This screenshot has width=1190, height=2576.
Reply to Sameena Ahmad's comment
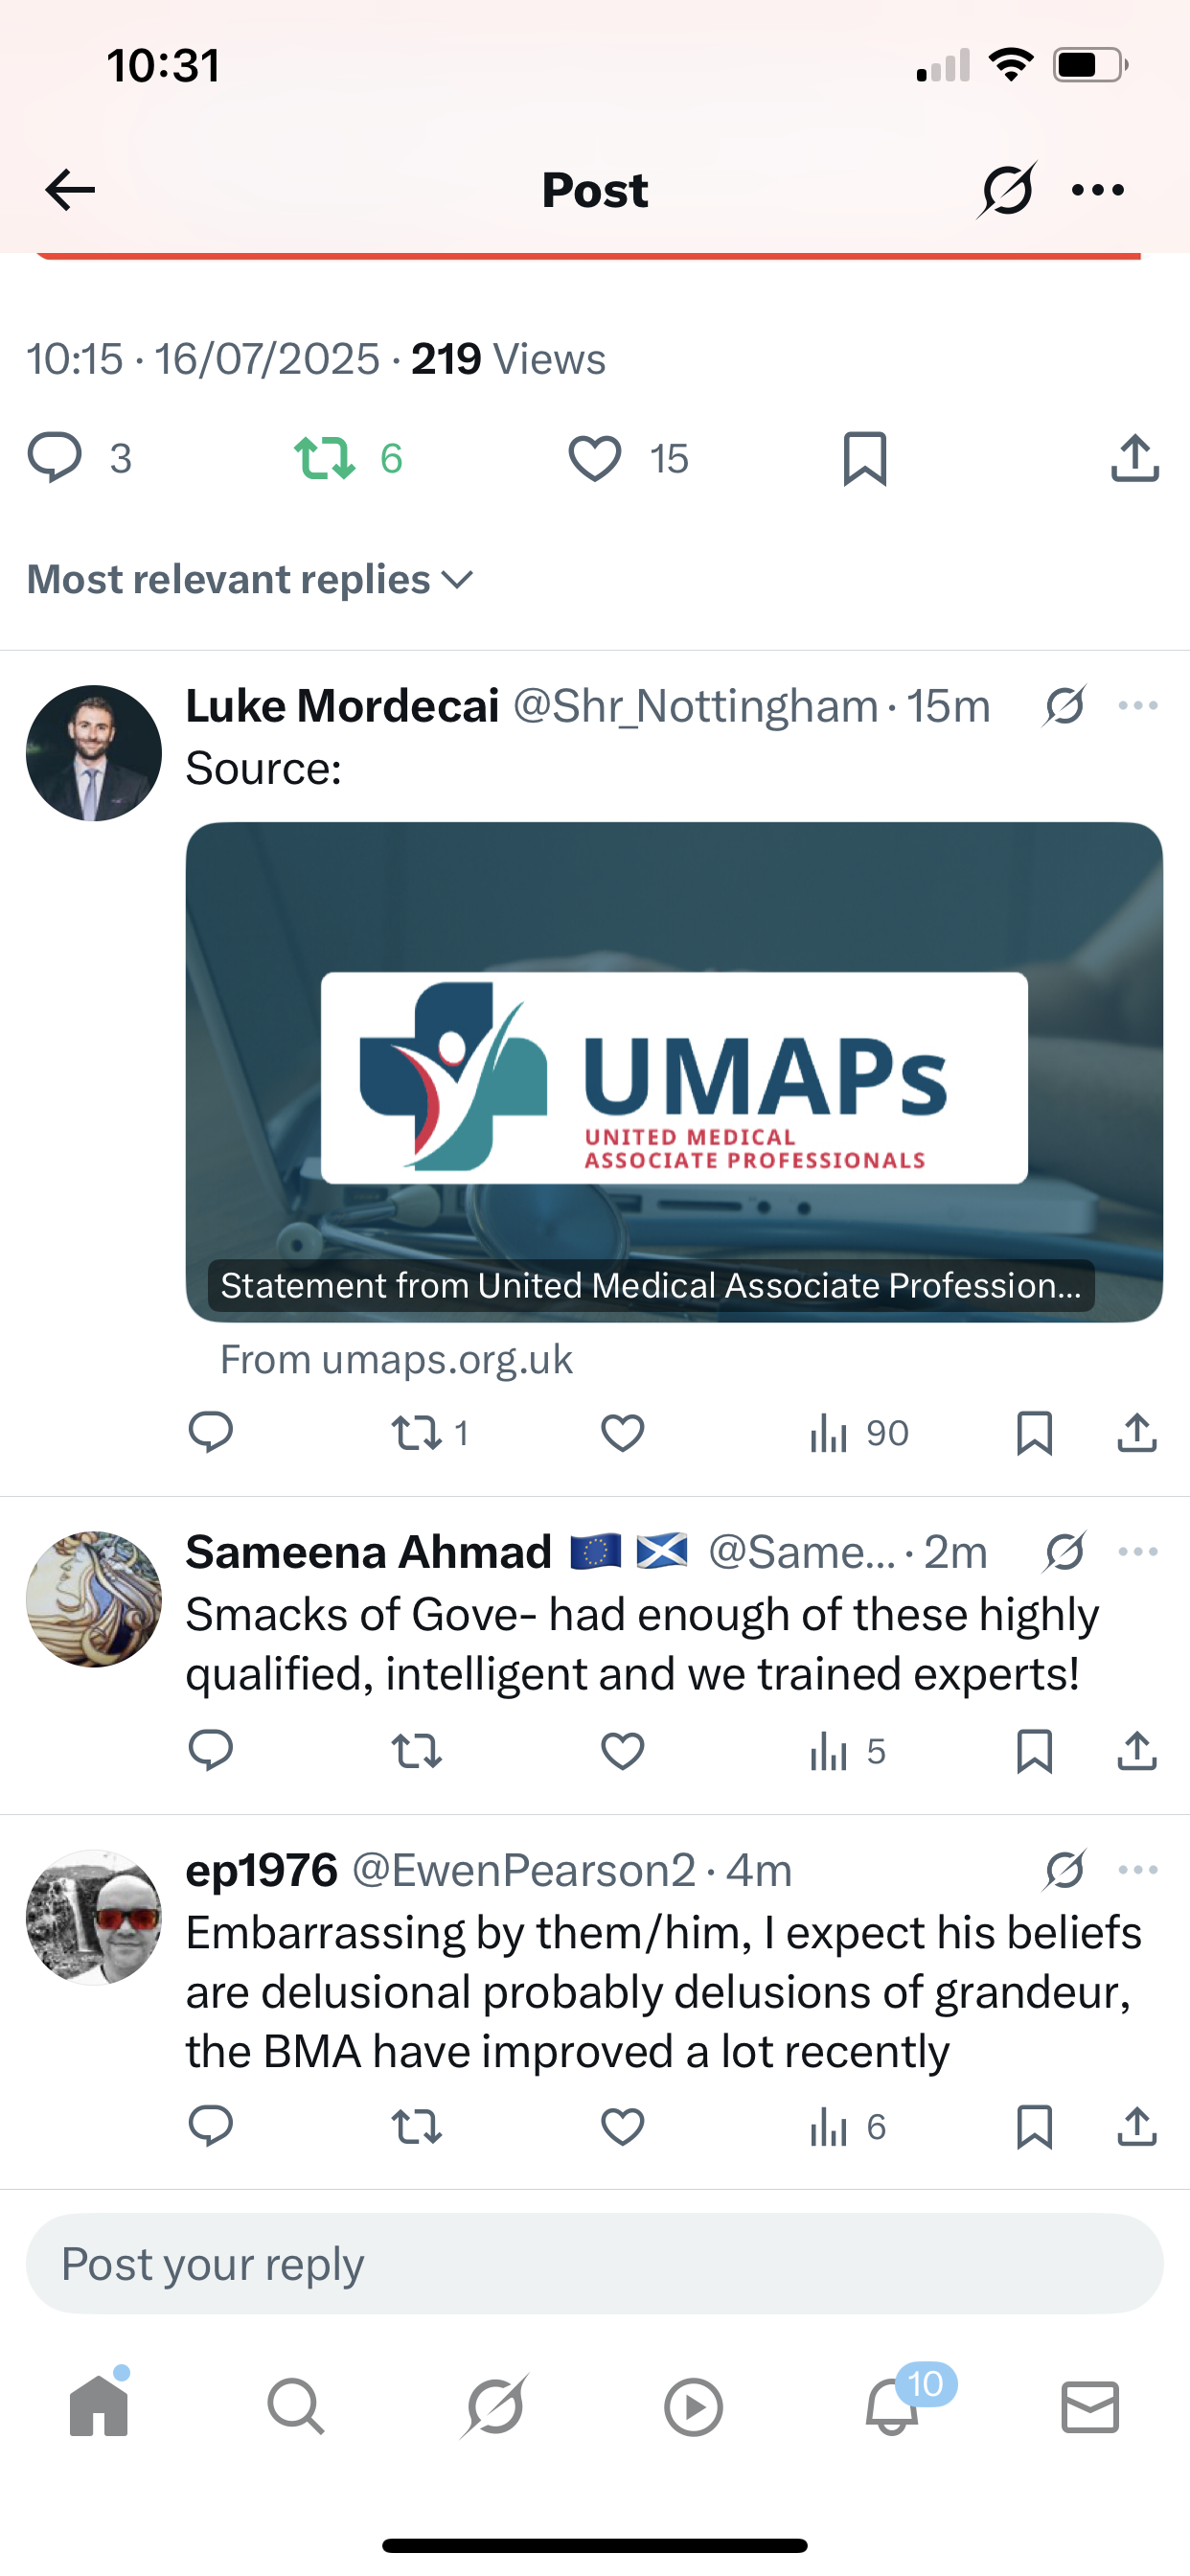tap(211, 1751)
